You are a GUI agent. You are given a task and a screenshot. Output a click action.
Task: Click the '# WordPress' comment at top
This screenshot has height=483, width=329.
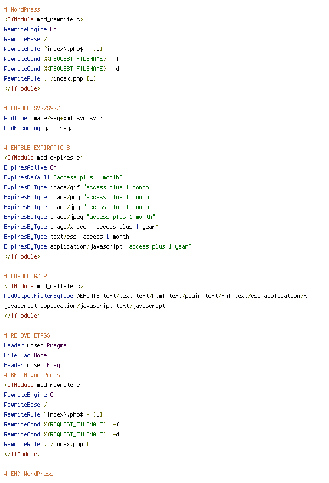click(22, 9)
